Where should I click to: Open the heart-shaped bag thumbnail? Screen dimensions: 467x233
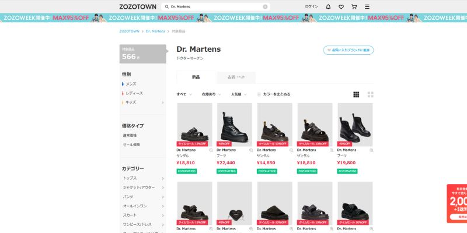point(235,203)
